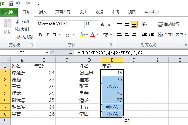Click the text orientation icon
188x125 pixels.
(144, 24)
